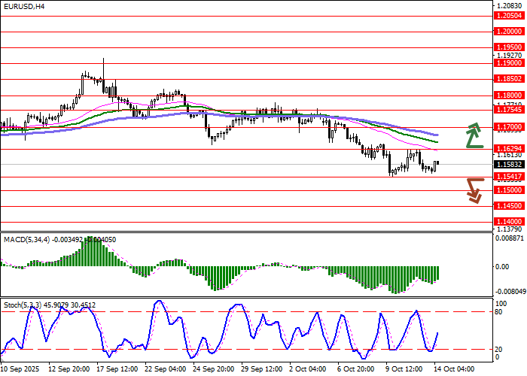
Task: Click the green upward arrow icon
Action: point(473,135)
